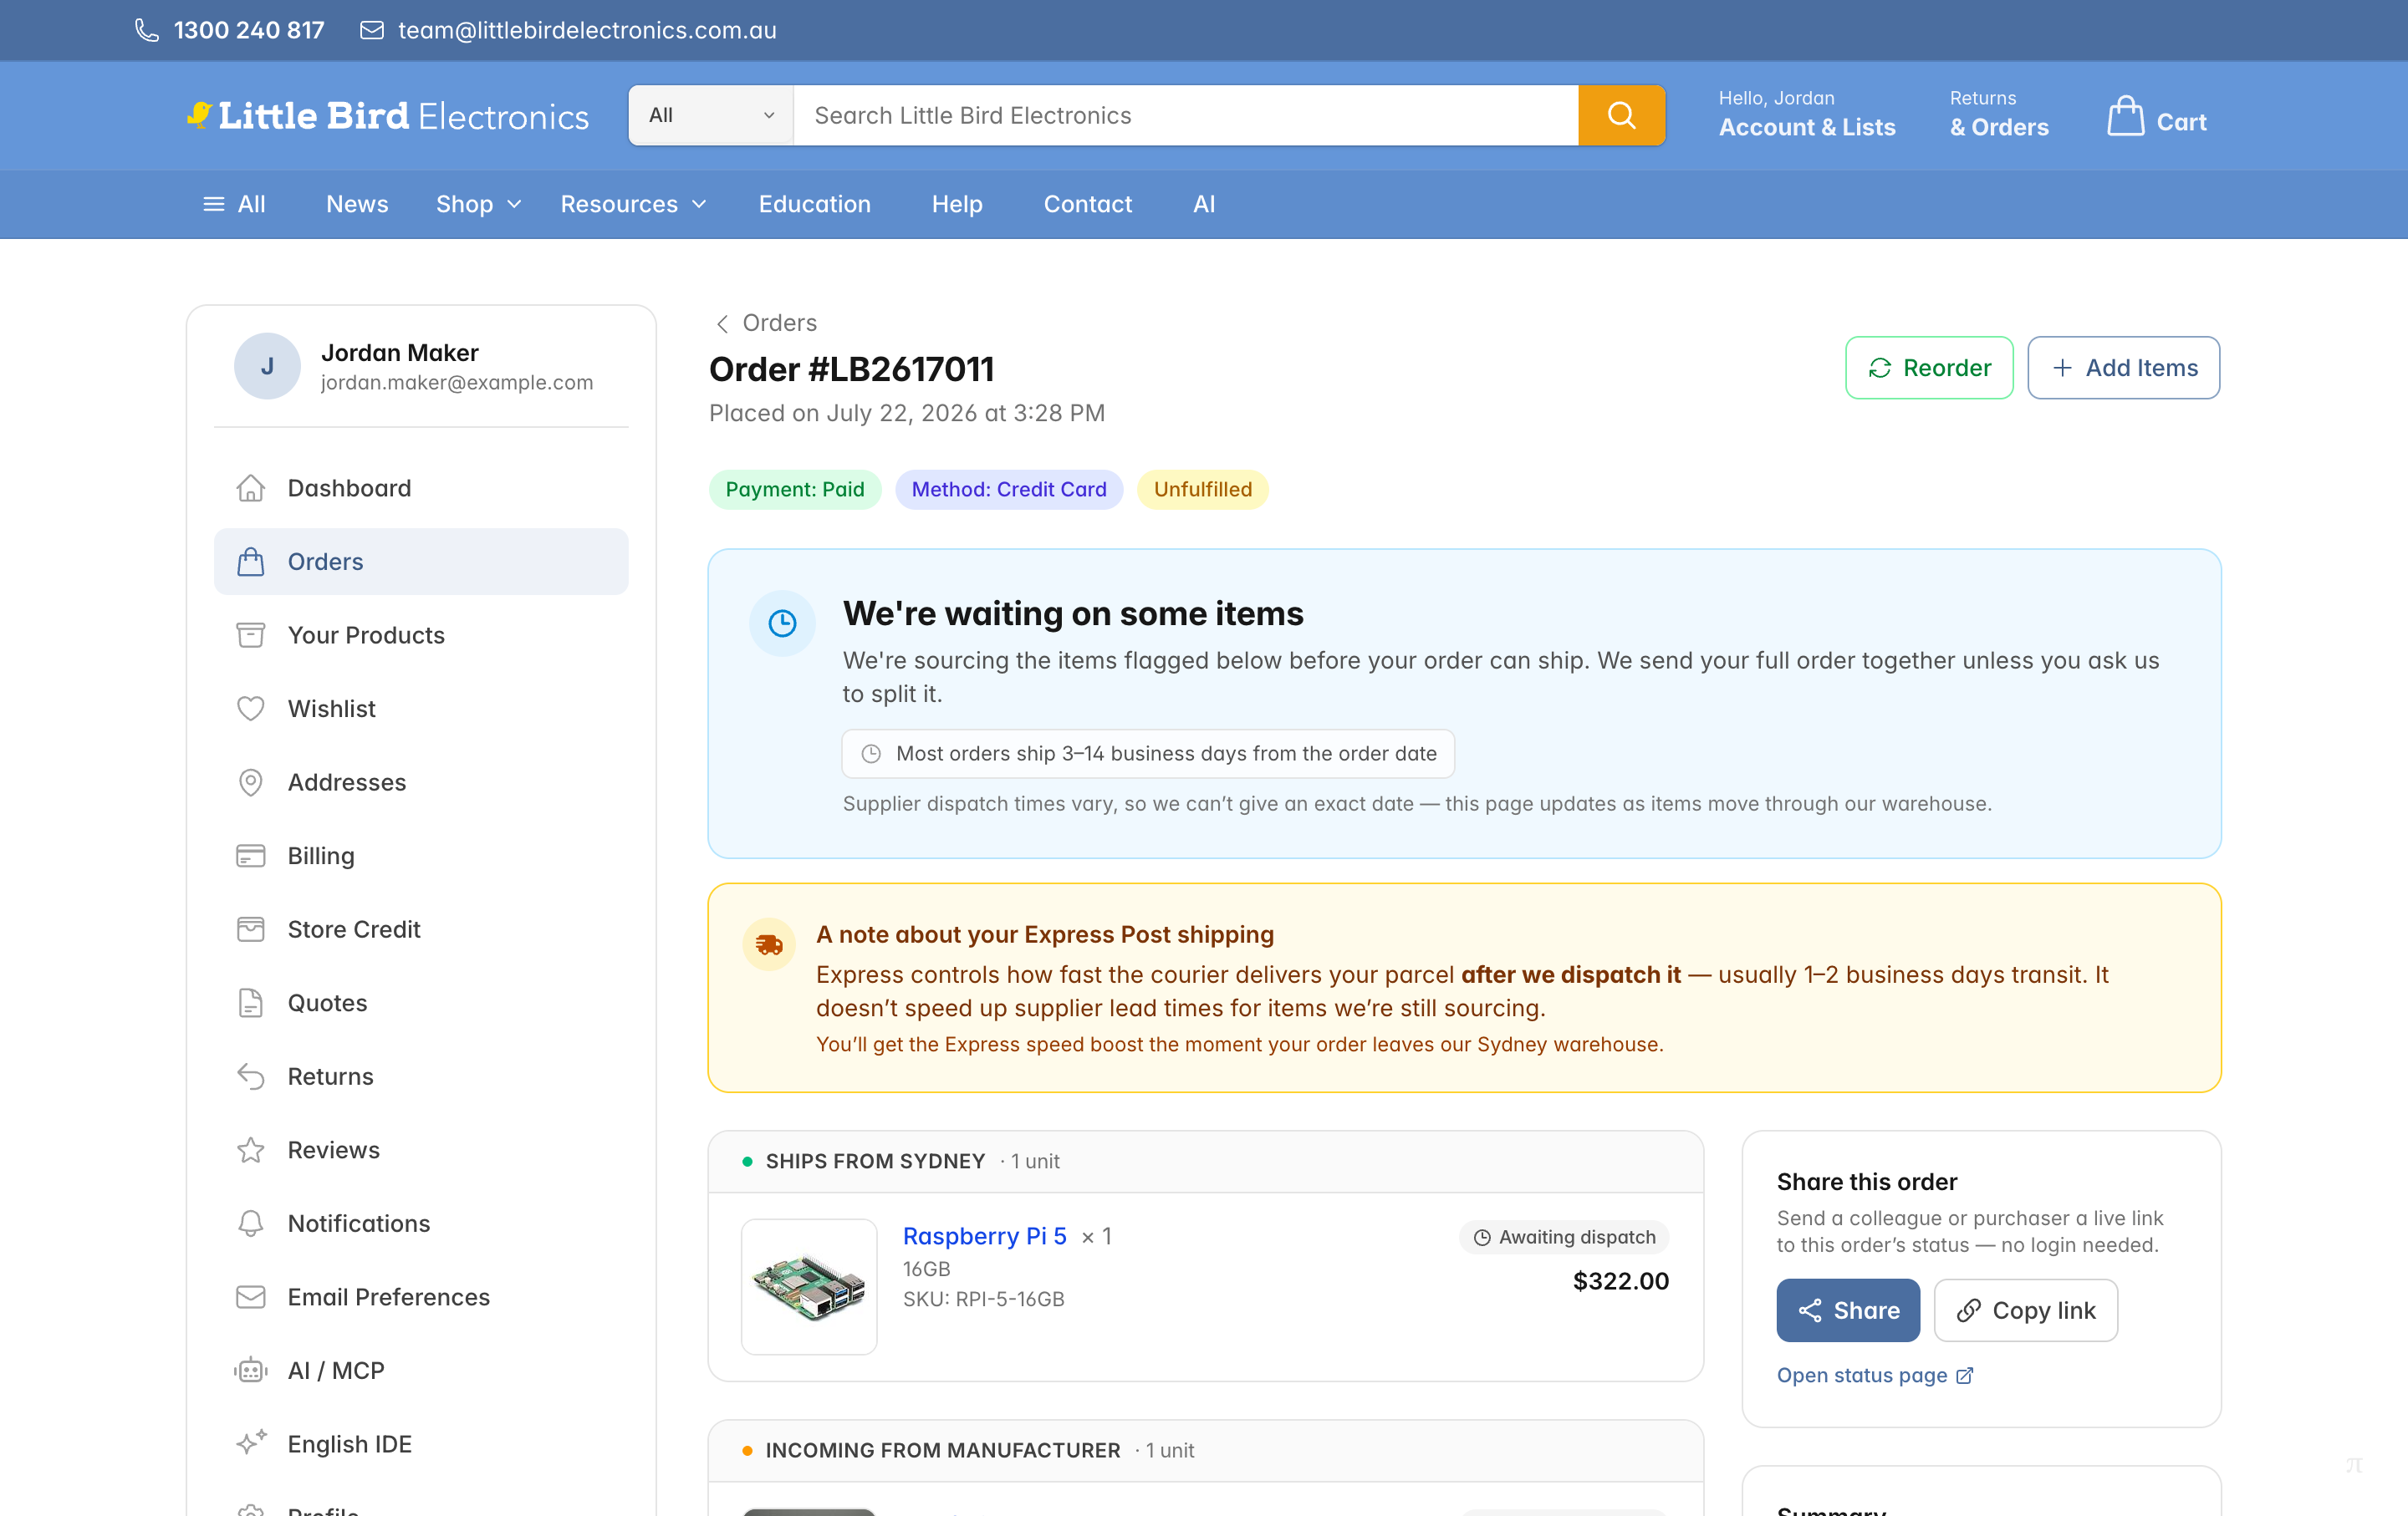This screenshot has height=1516, width=2408.
Task: Click the Copy link button
Action: 2025,1310
